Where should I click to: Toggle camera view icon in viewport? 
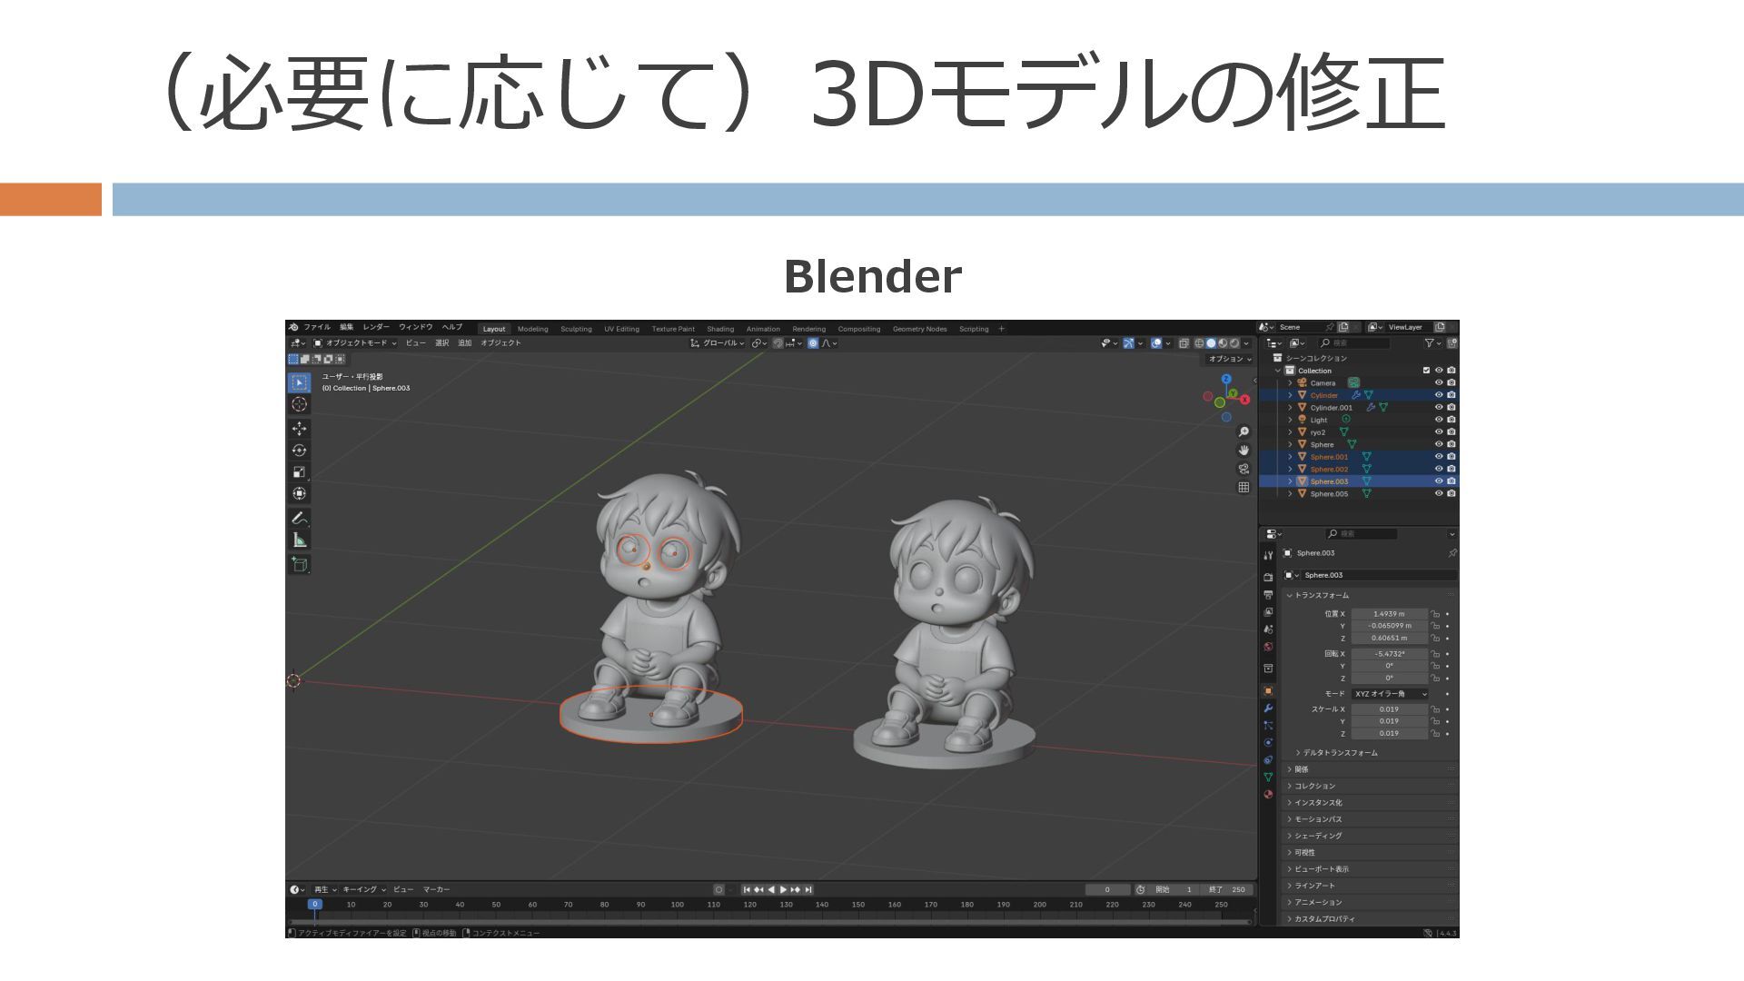click(1244, 469)
